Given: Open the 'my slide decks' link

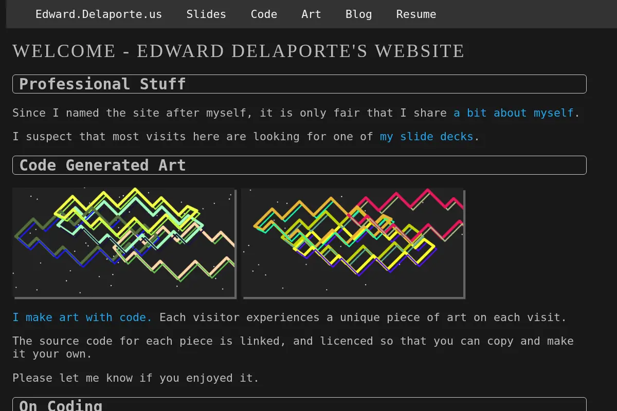Looking at the screenshot, I should click(x=426, y=137).
